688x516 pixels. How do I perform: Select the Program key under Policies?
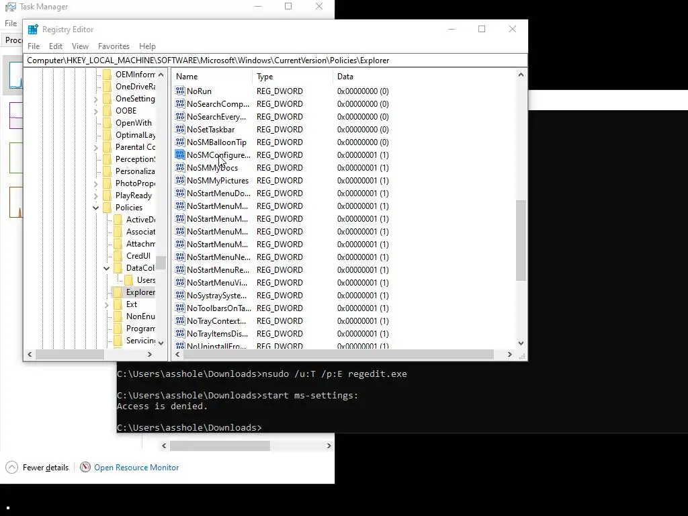tap(140, 328)
